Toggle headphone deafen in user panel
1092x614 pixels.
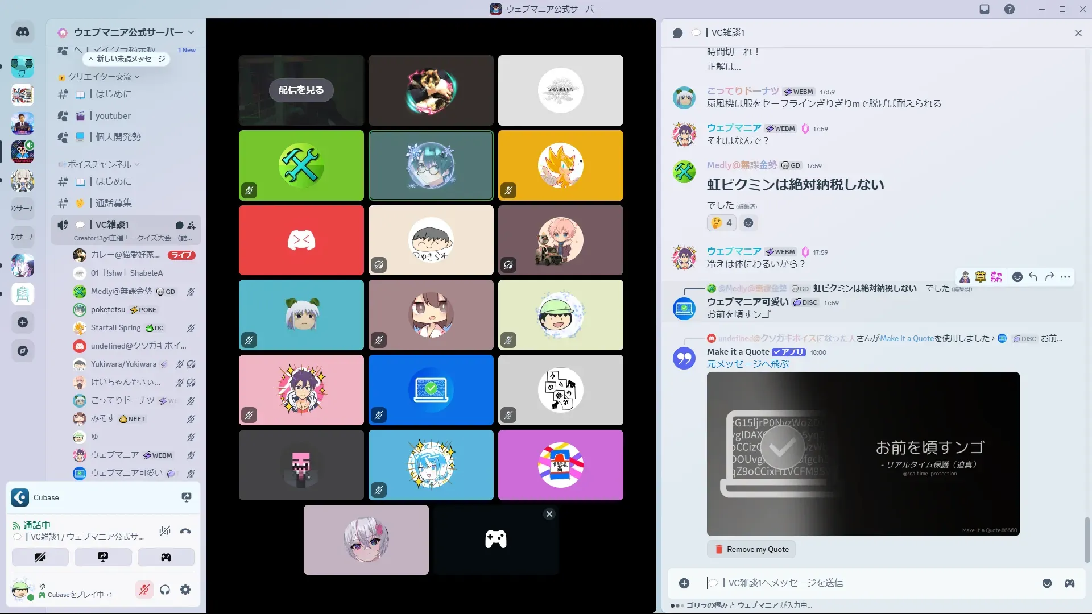[x=165, y=590]
